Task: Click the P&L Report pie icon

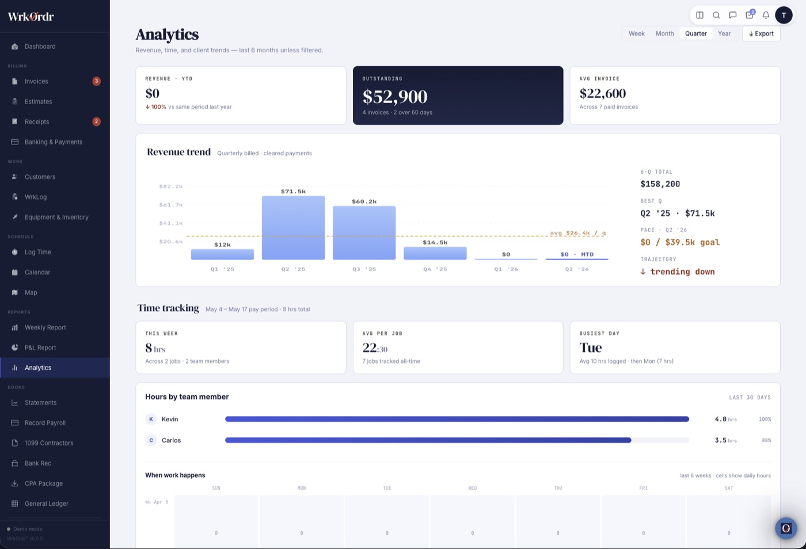Action: pos(15,348)
